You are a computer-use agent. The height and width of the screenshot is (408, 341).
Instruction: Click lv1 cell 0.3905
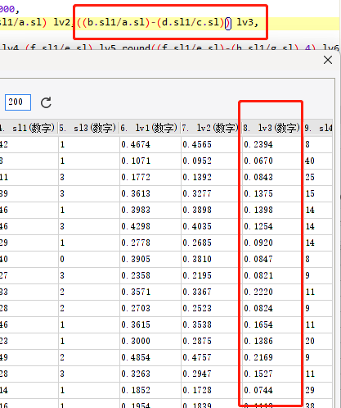(x=150, y=259)
